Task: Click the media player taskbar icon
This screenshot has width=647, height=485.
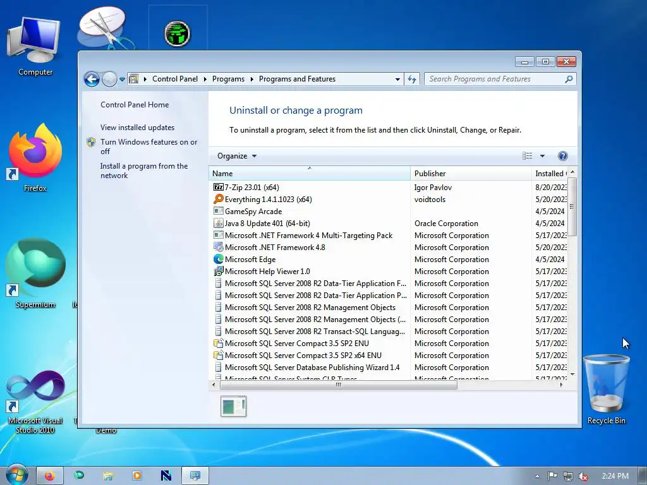Action: (137, 476)
